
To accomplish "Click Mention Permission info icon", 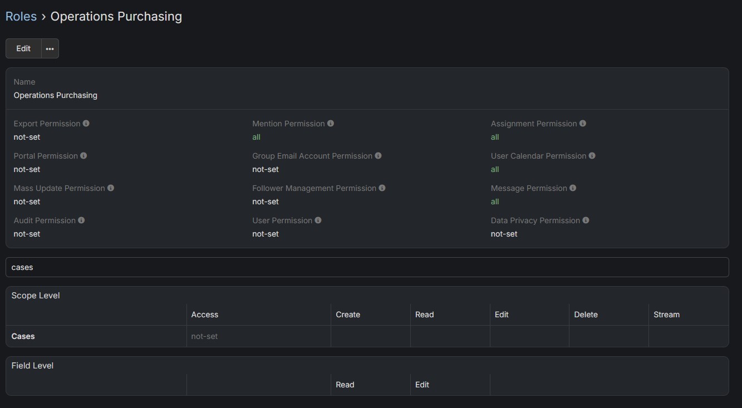I will [x=331, y=124].
